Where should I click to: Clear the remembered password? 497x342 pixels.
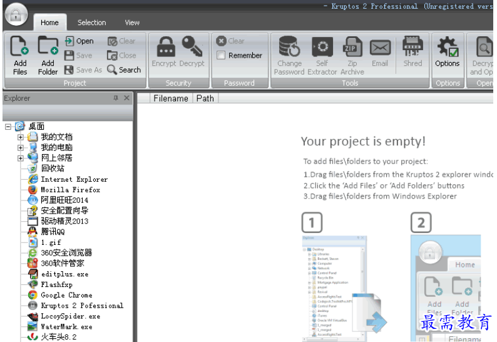tap(230, 41)
